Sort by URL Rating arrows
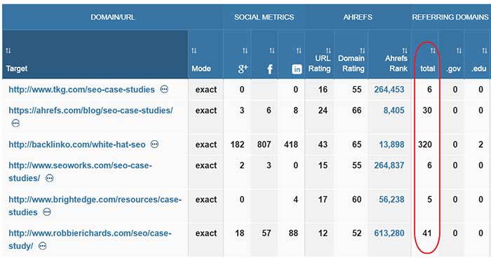The width and height of the screenshot is (491, 260). (x=328, y=50)
